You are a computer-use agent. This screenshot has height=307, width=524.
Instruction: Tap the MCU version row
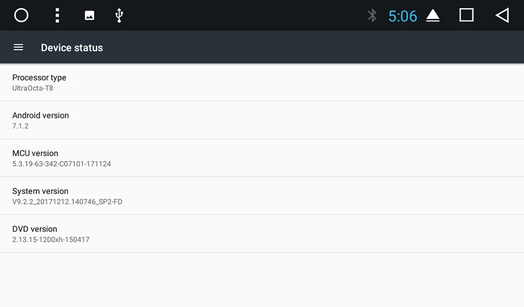pos(262,158)
